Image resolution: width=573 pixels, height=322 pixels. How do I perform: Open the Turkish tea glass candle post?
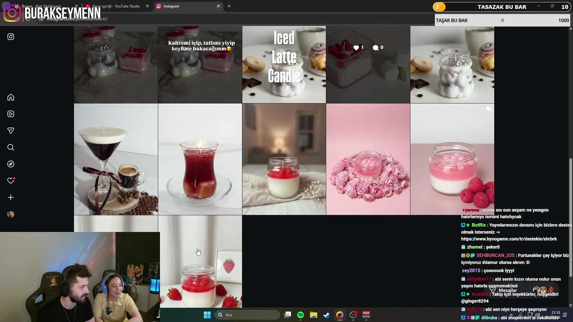pyautogui.click(x=200, y=159)
